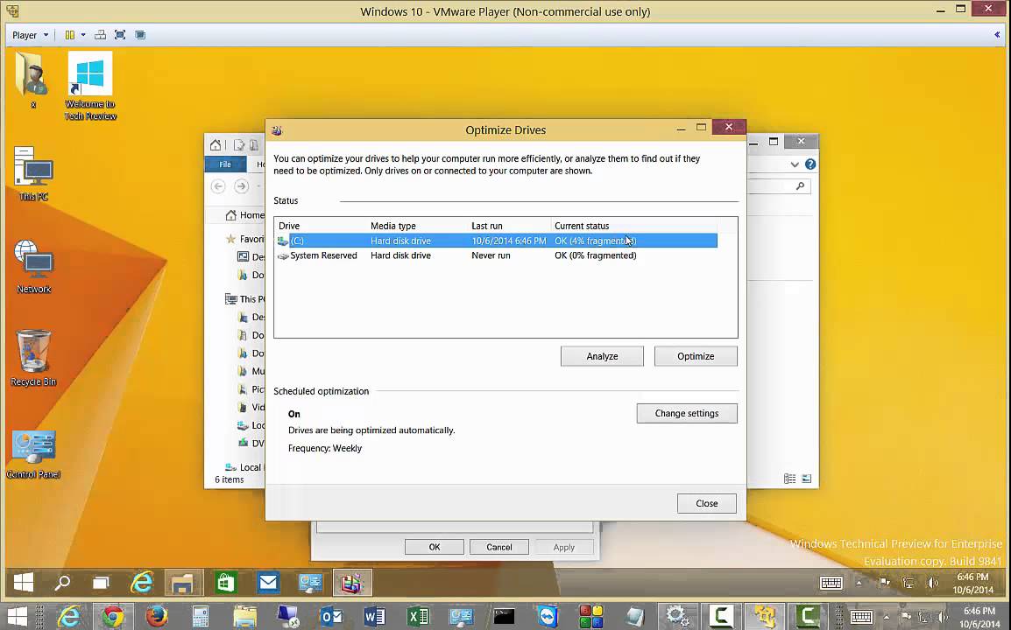Click the VMware suspend (pause) icon
The width and height of the screenshot is (1011, 630).
tap(69, 35)
